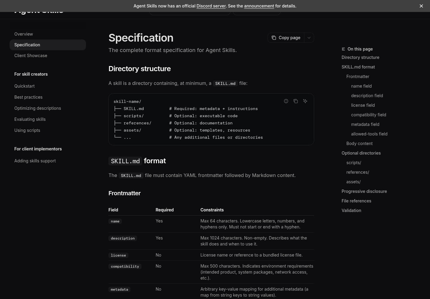Go to assets/ in page outline

click(x=353, y=182)
